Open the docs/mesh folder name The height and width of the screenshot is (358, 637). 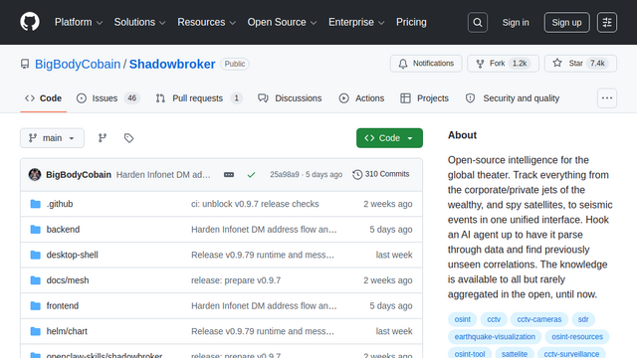coord(68,280)
